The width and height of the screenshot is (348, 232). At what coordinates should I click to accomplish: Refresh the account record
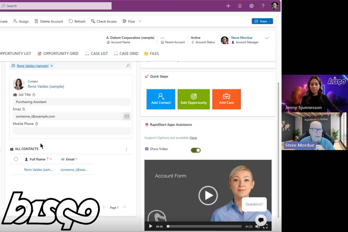(x=77, y=21)
